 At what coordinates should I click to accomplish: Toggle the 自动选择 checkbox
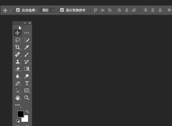click(x=18, y=10)
